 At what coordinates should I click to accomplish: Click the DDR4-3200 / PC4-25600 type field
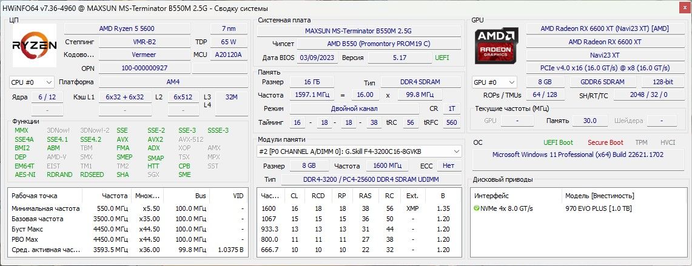[371, 179]
